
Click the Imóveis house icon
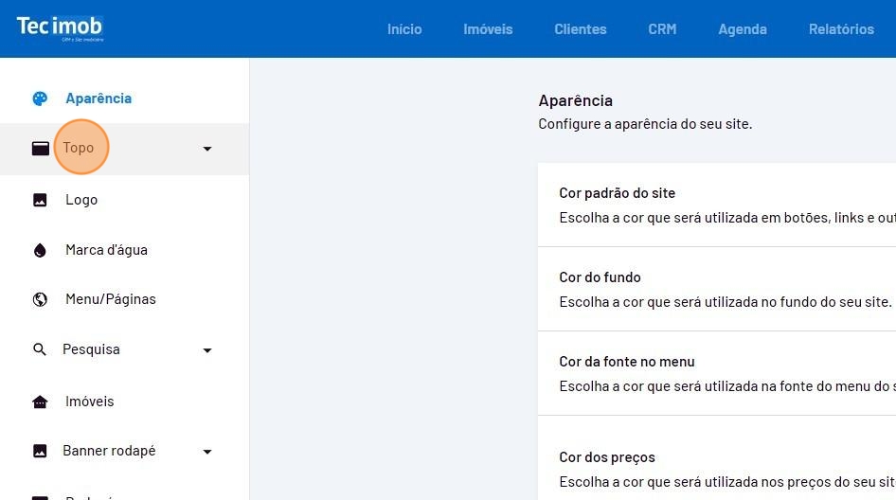click(x=40, y=402)
